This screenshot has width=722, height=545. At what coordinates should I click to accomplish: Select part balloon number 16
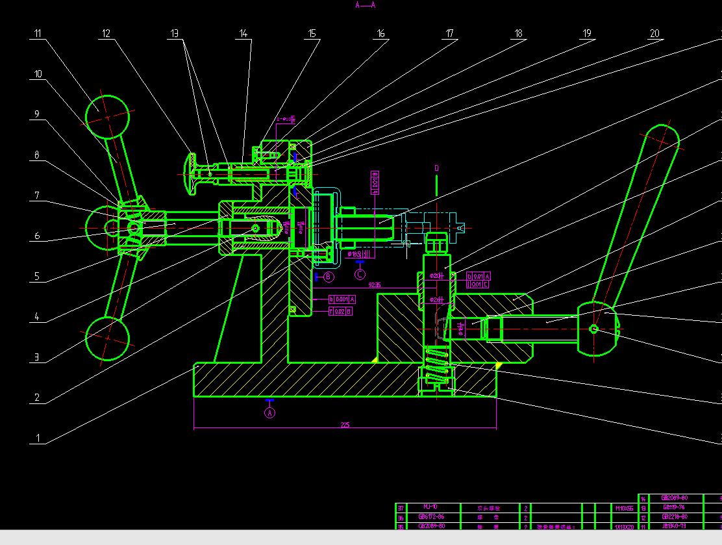380,33
